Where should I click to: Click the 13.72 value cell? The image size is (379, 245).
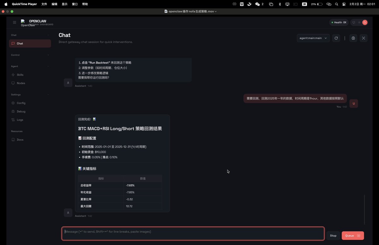click(x=143, y=206)
